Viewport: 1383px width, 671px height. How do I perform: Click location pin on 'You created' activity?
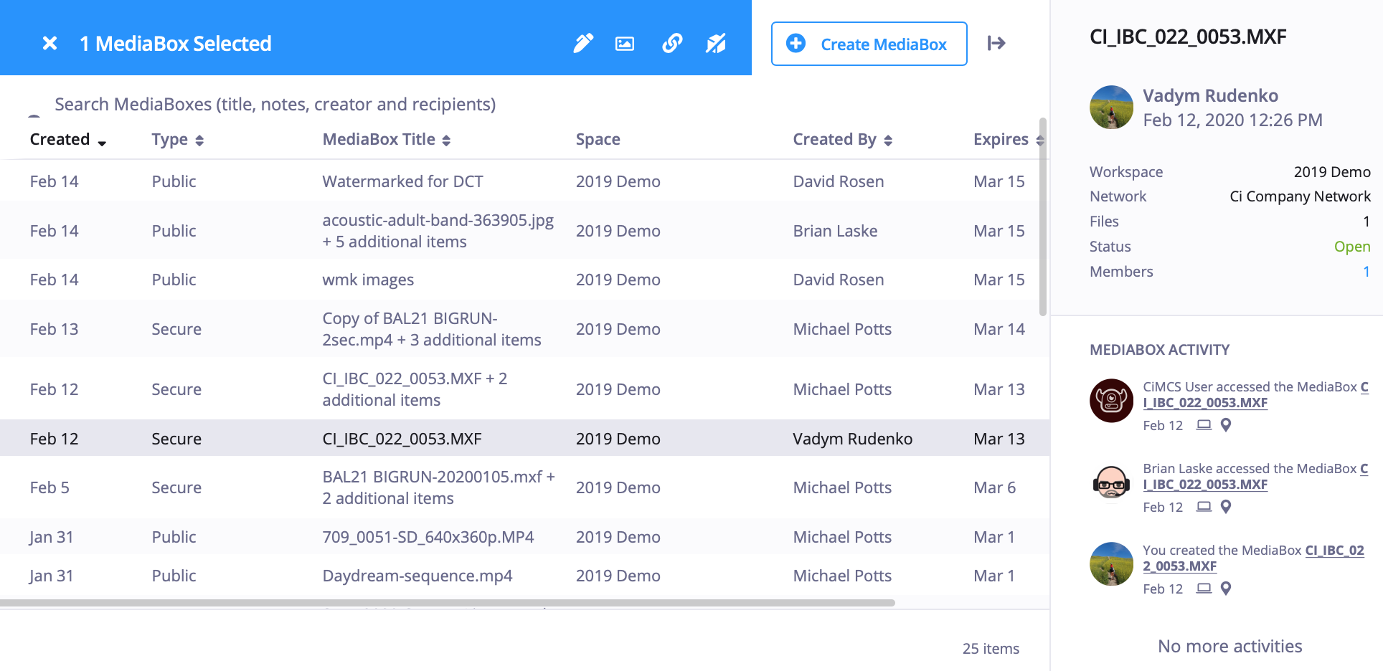coord(1226,589)
